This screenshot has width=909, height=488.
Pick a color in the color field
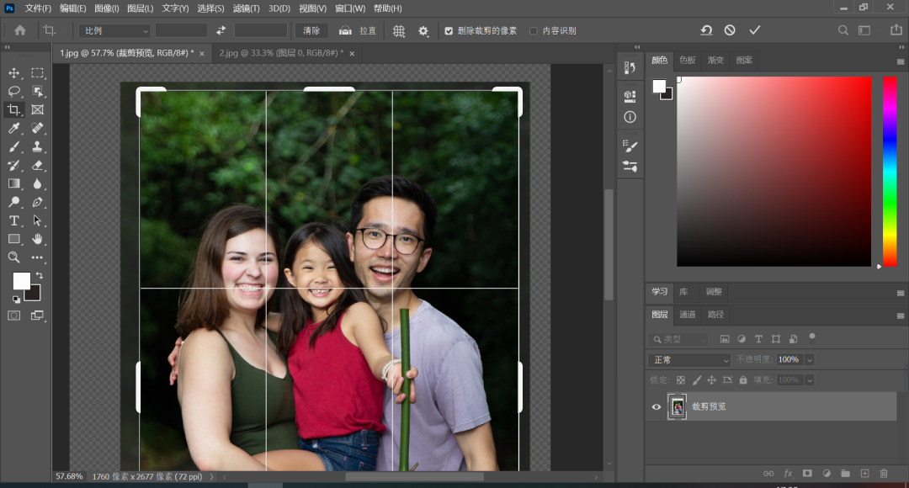774,172
